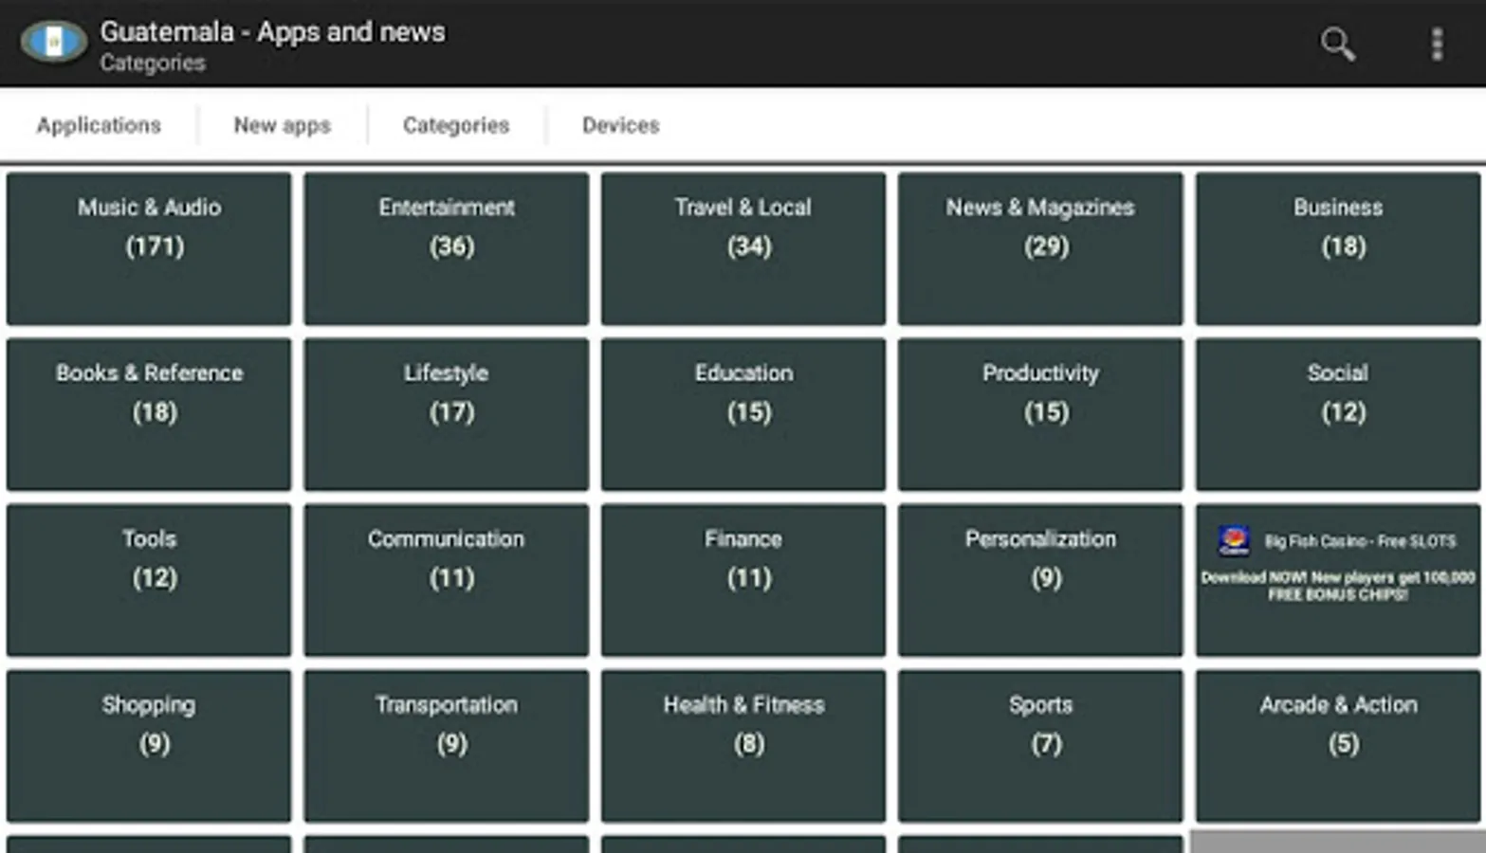Select the Categories tab

456,125
